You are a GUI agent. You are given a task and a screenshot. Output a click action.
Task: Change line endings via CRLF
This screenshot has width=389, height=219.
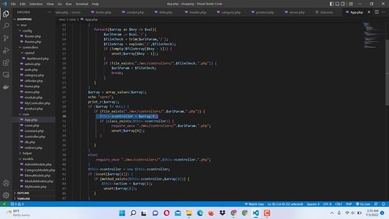[339, 204]
